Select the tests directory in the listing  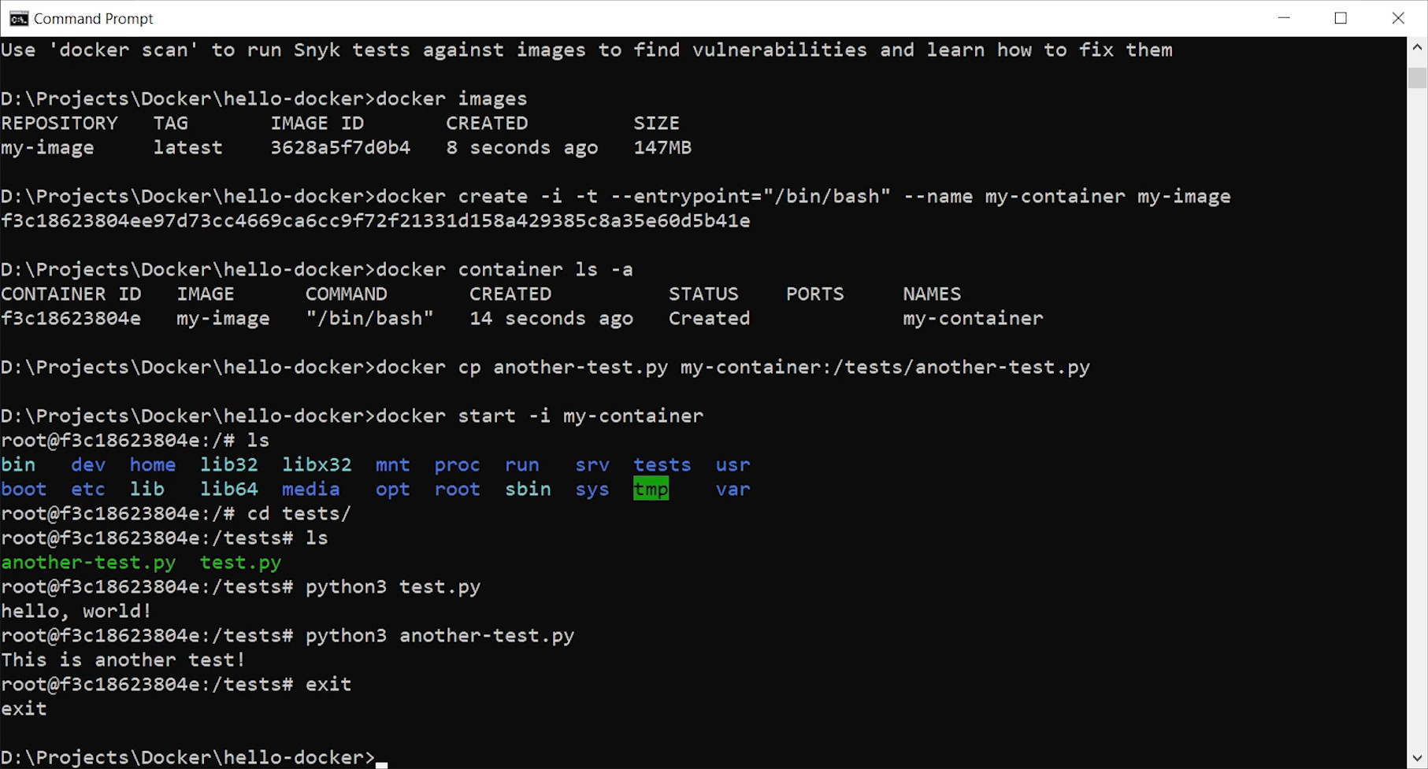662,464
